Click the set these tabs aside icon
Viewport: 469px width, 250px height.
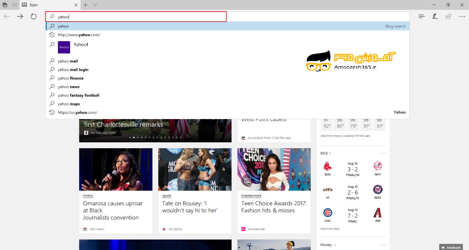pyautogui.click(x=15, y=5)
